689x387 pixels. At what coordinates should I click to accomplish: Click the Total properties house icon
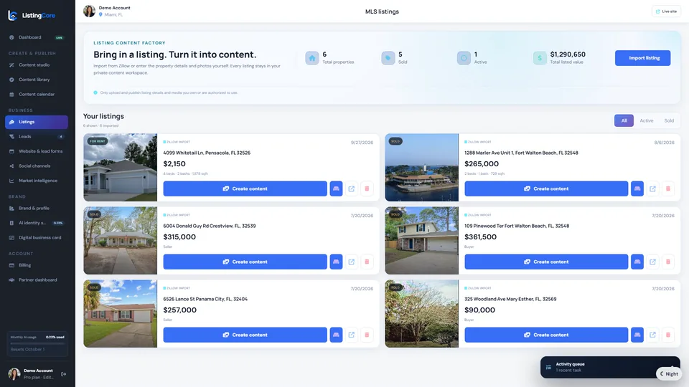coord(312,58)
